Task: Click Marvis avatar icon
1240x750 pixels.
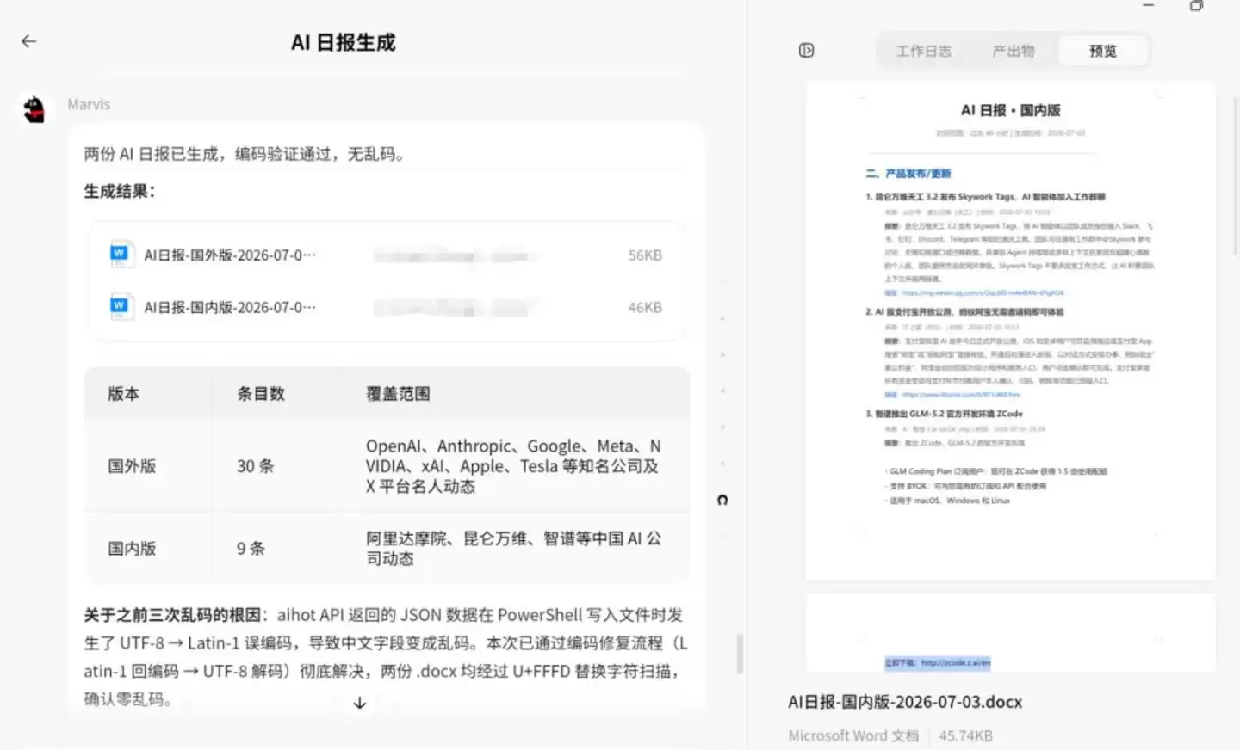Action: coord(34,110)
